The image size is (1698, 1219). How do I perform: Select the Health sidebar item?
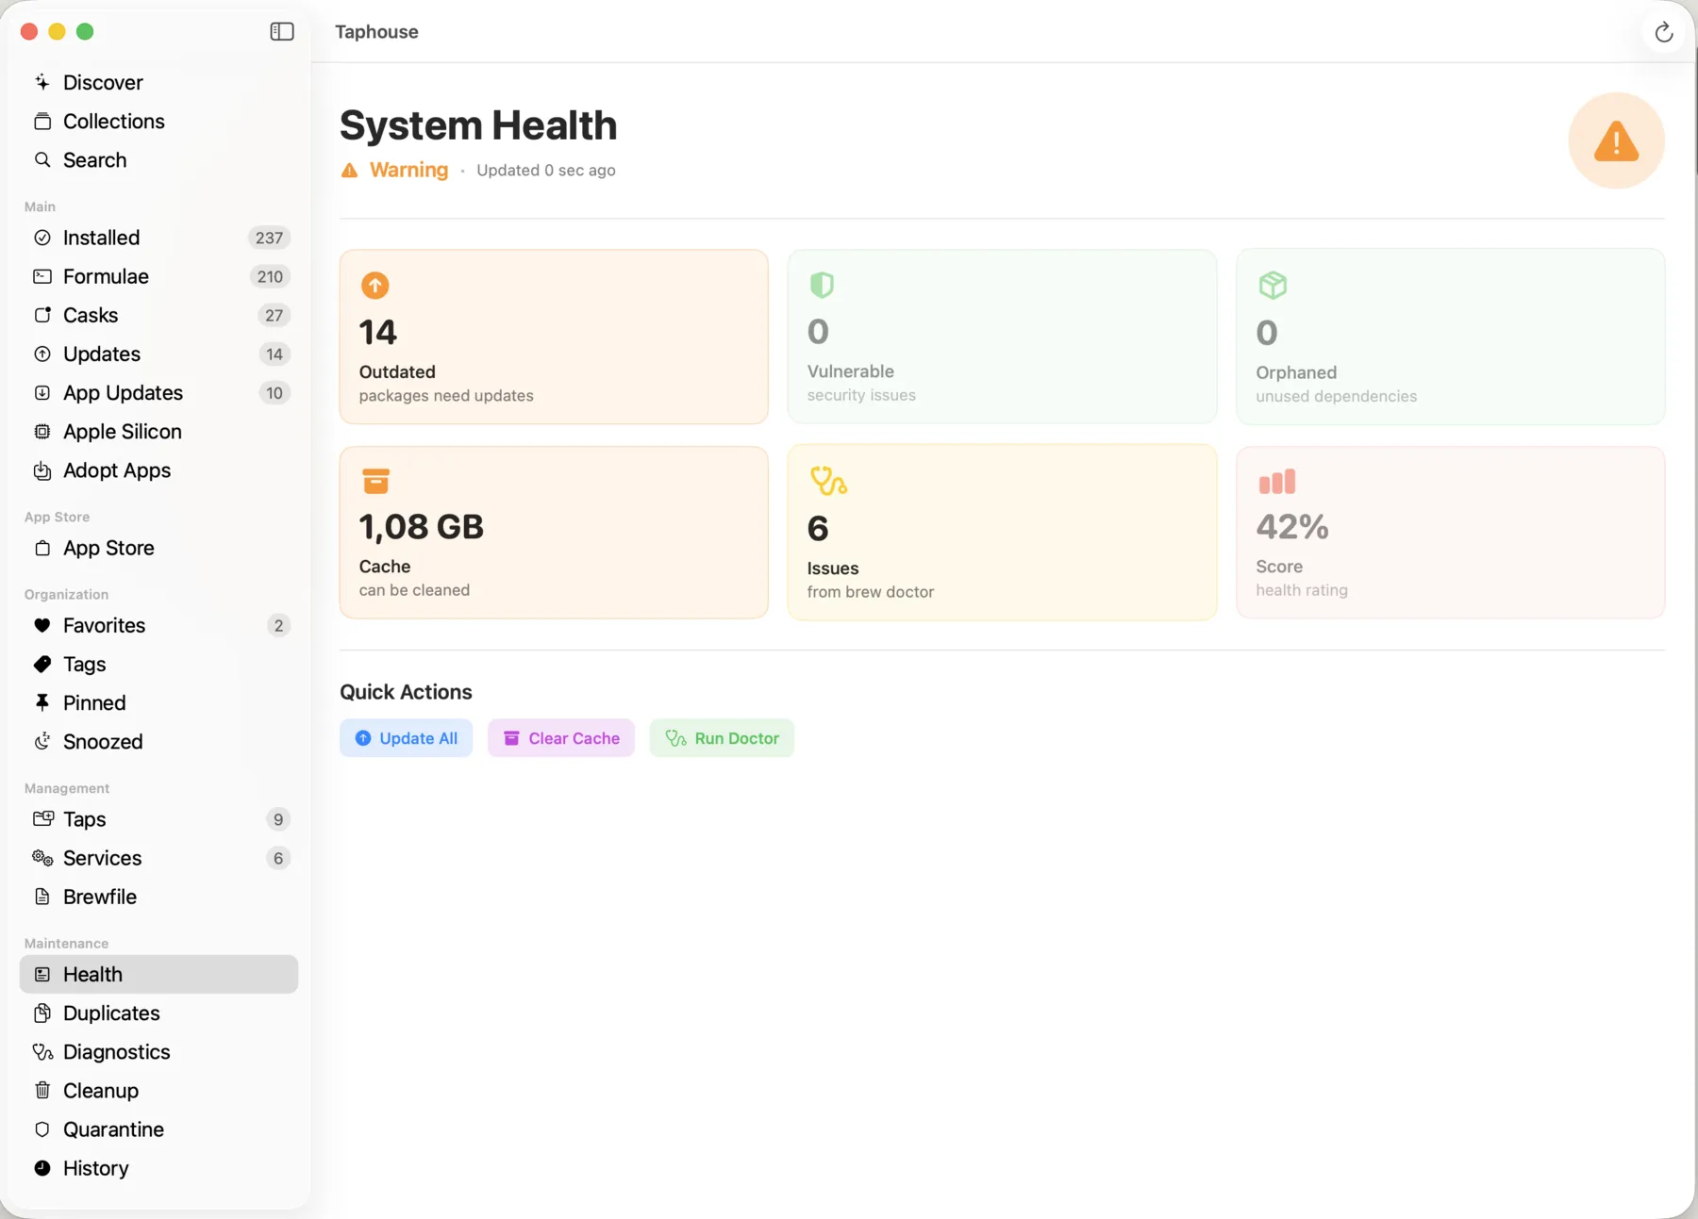pyautogui.click(x=158, y=974)
